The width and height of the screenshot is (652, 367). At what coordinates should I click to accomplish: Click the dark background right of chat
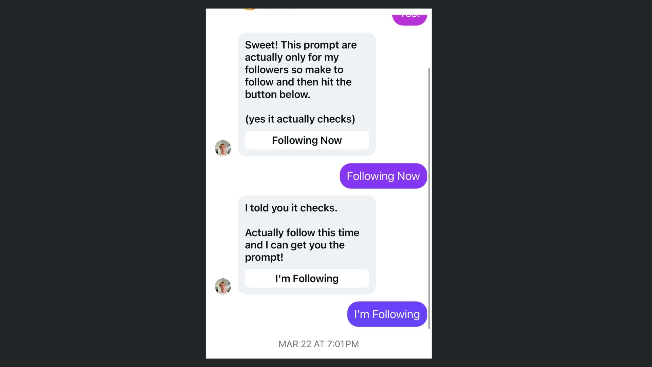coord(542,183)
